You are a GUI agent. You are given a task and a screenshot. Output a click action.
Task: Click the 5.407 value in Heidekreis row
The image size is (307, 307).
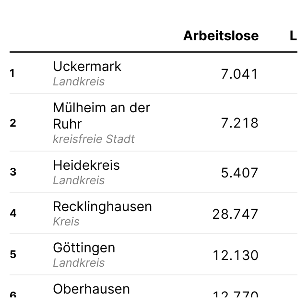tap(239, 172)
